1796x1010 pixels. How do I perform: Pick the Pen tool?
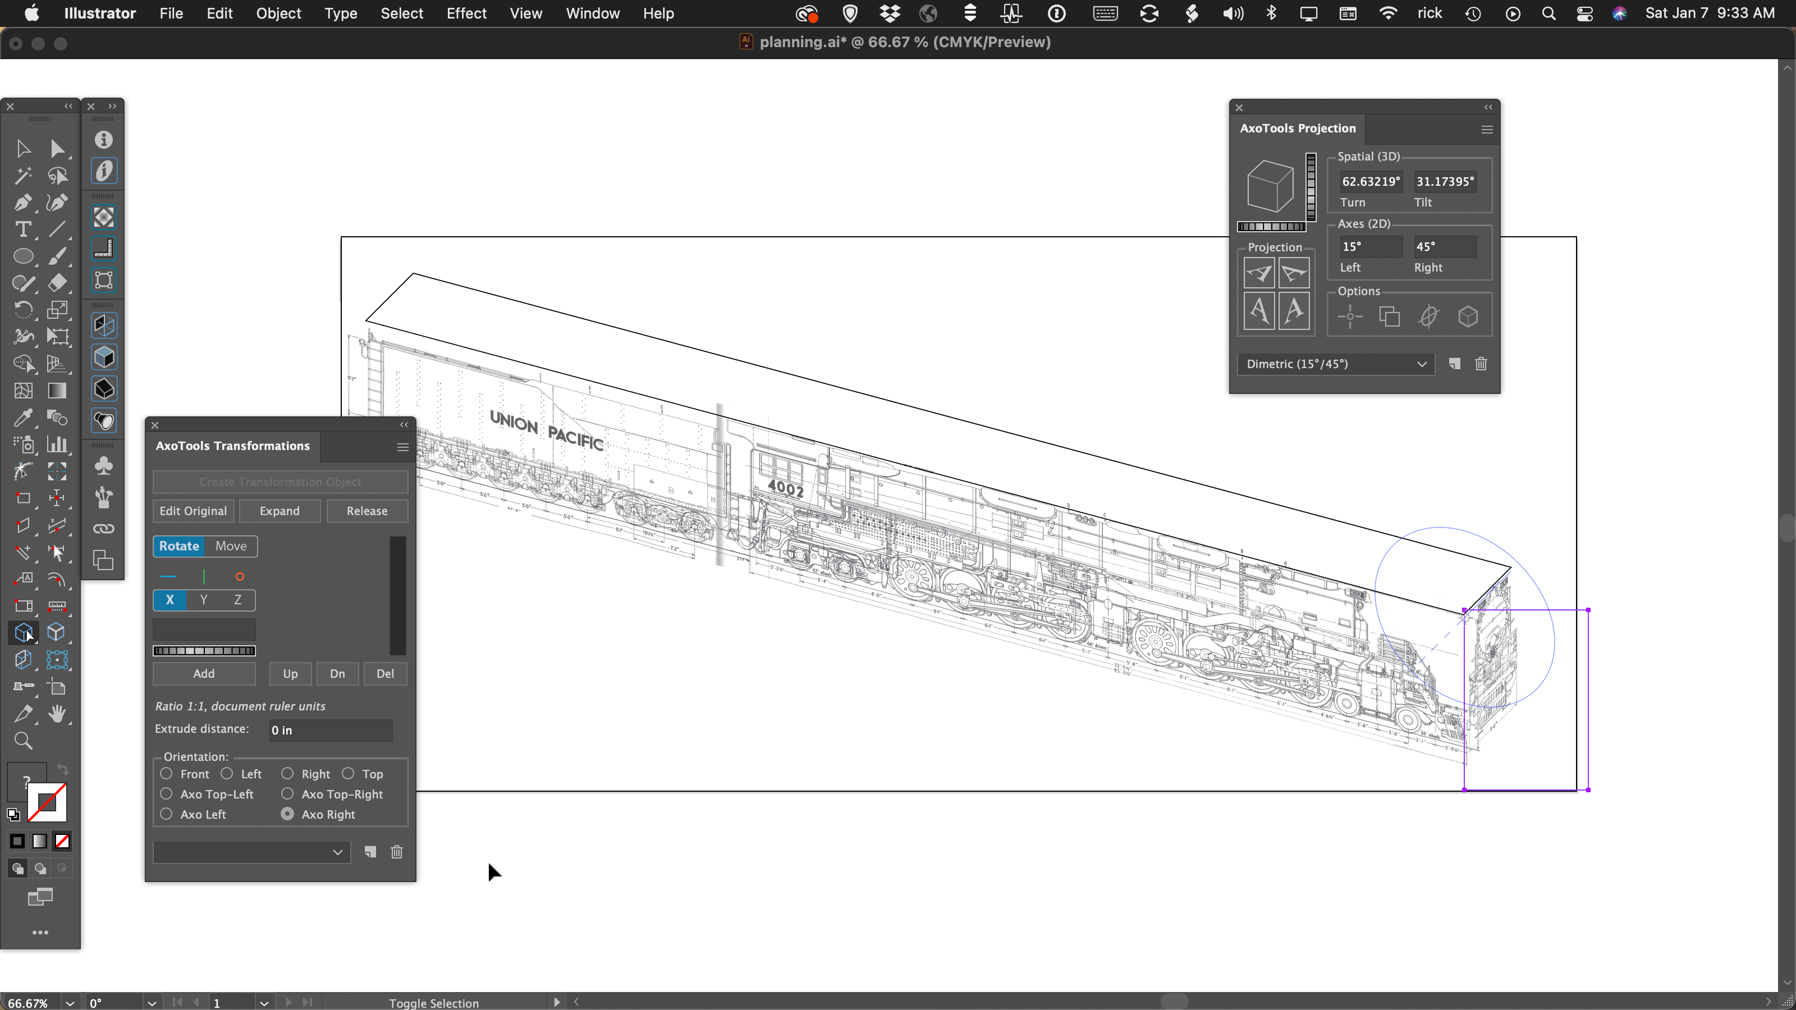[23, 202]
